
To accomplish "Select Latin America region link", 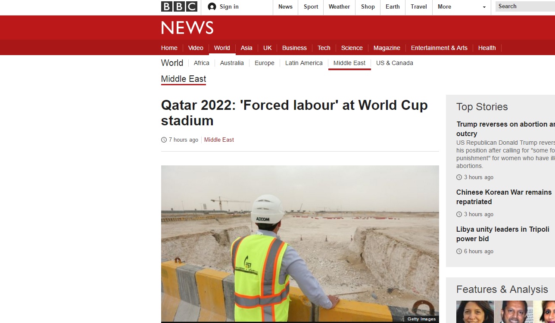I will 304,63.
